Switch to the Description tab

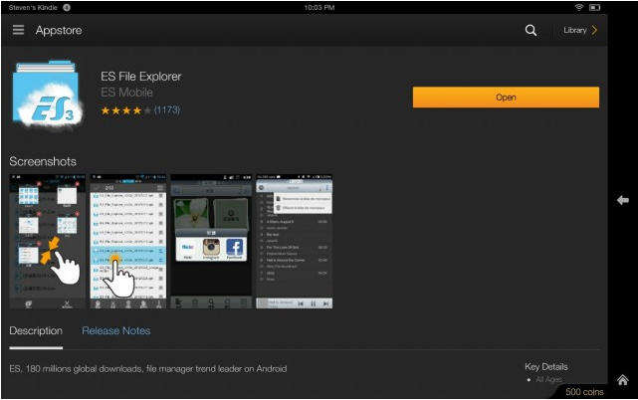point(36,330)
